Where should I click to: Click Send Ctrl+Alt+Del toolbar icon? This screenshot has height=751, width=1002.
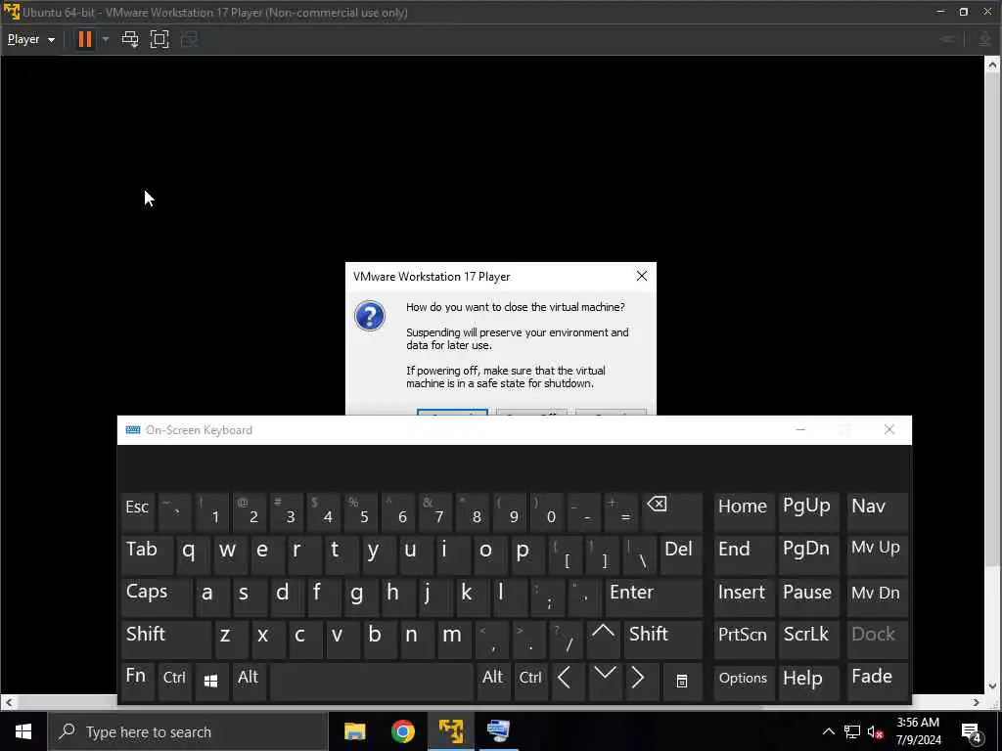[x=130, y=39]
